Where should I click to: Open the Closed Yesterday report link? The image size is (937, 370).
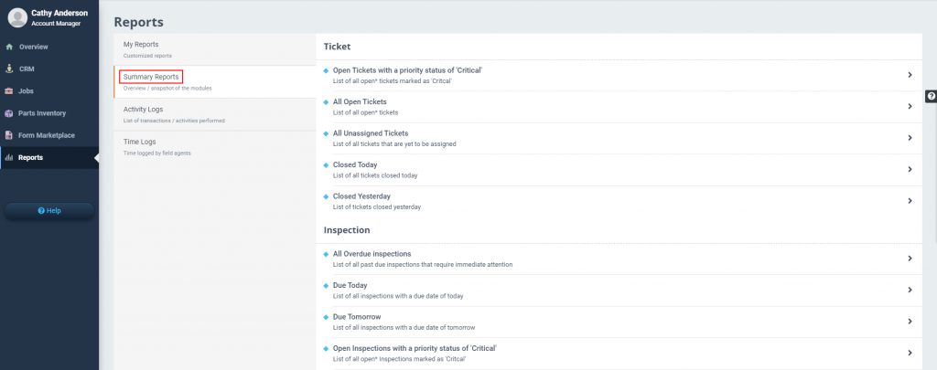coord(361,196)
